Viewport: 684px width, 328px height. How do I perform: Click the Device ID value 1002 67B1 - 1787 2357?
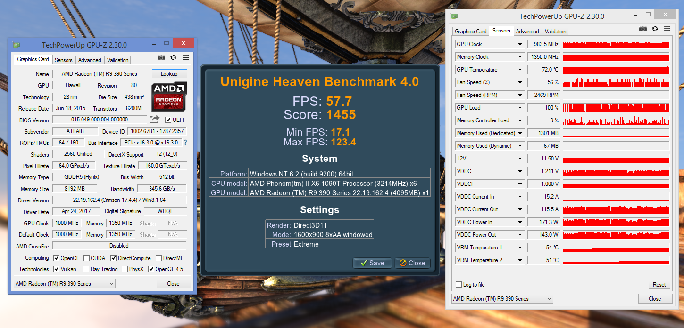pyautogui.click(x=157, y=131)
